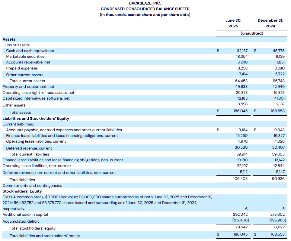This screenshot has height=241, width=291.
Task: Click additional paid-in capital value 292,042
Action: (240, 215)
